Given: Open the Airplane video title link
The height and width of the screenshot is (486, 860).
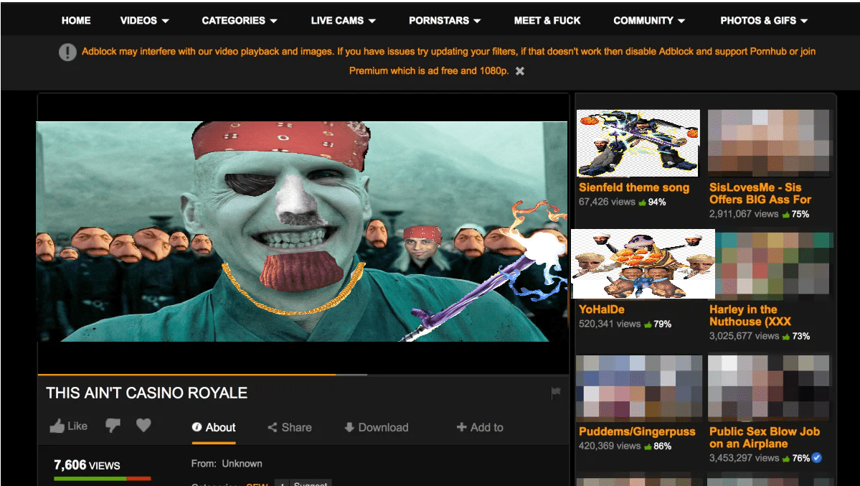Looking at the screenshot, I should (765, 437).
